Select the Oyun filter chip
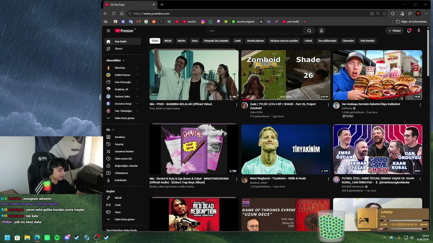The width and height of the screenshot is (433, 243). 195,41
